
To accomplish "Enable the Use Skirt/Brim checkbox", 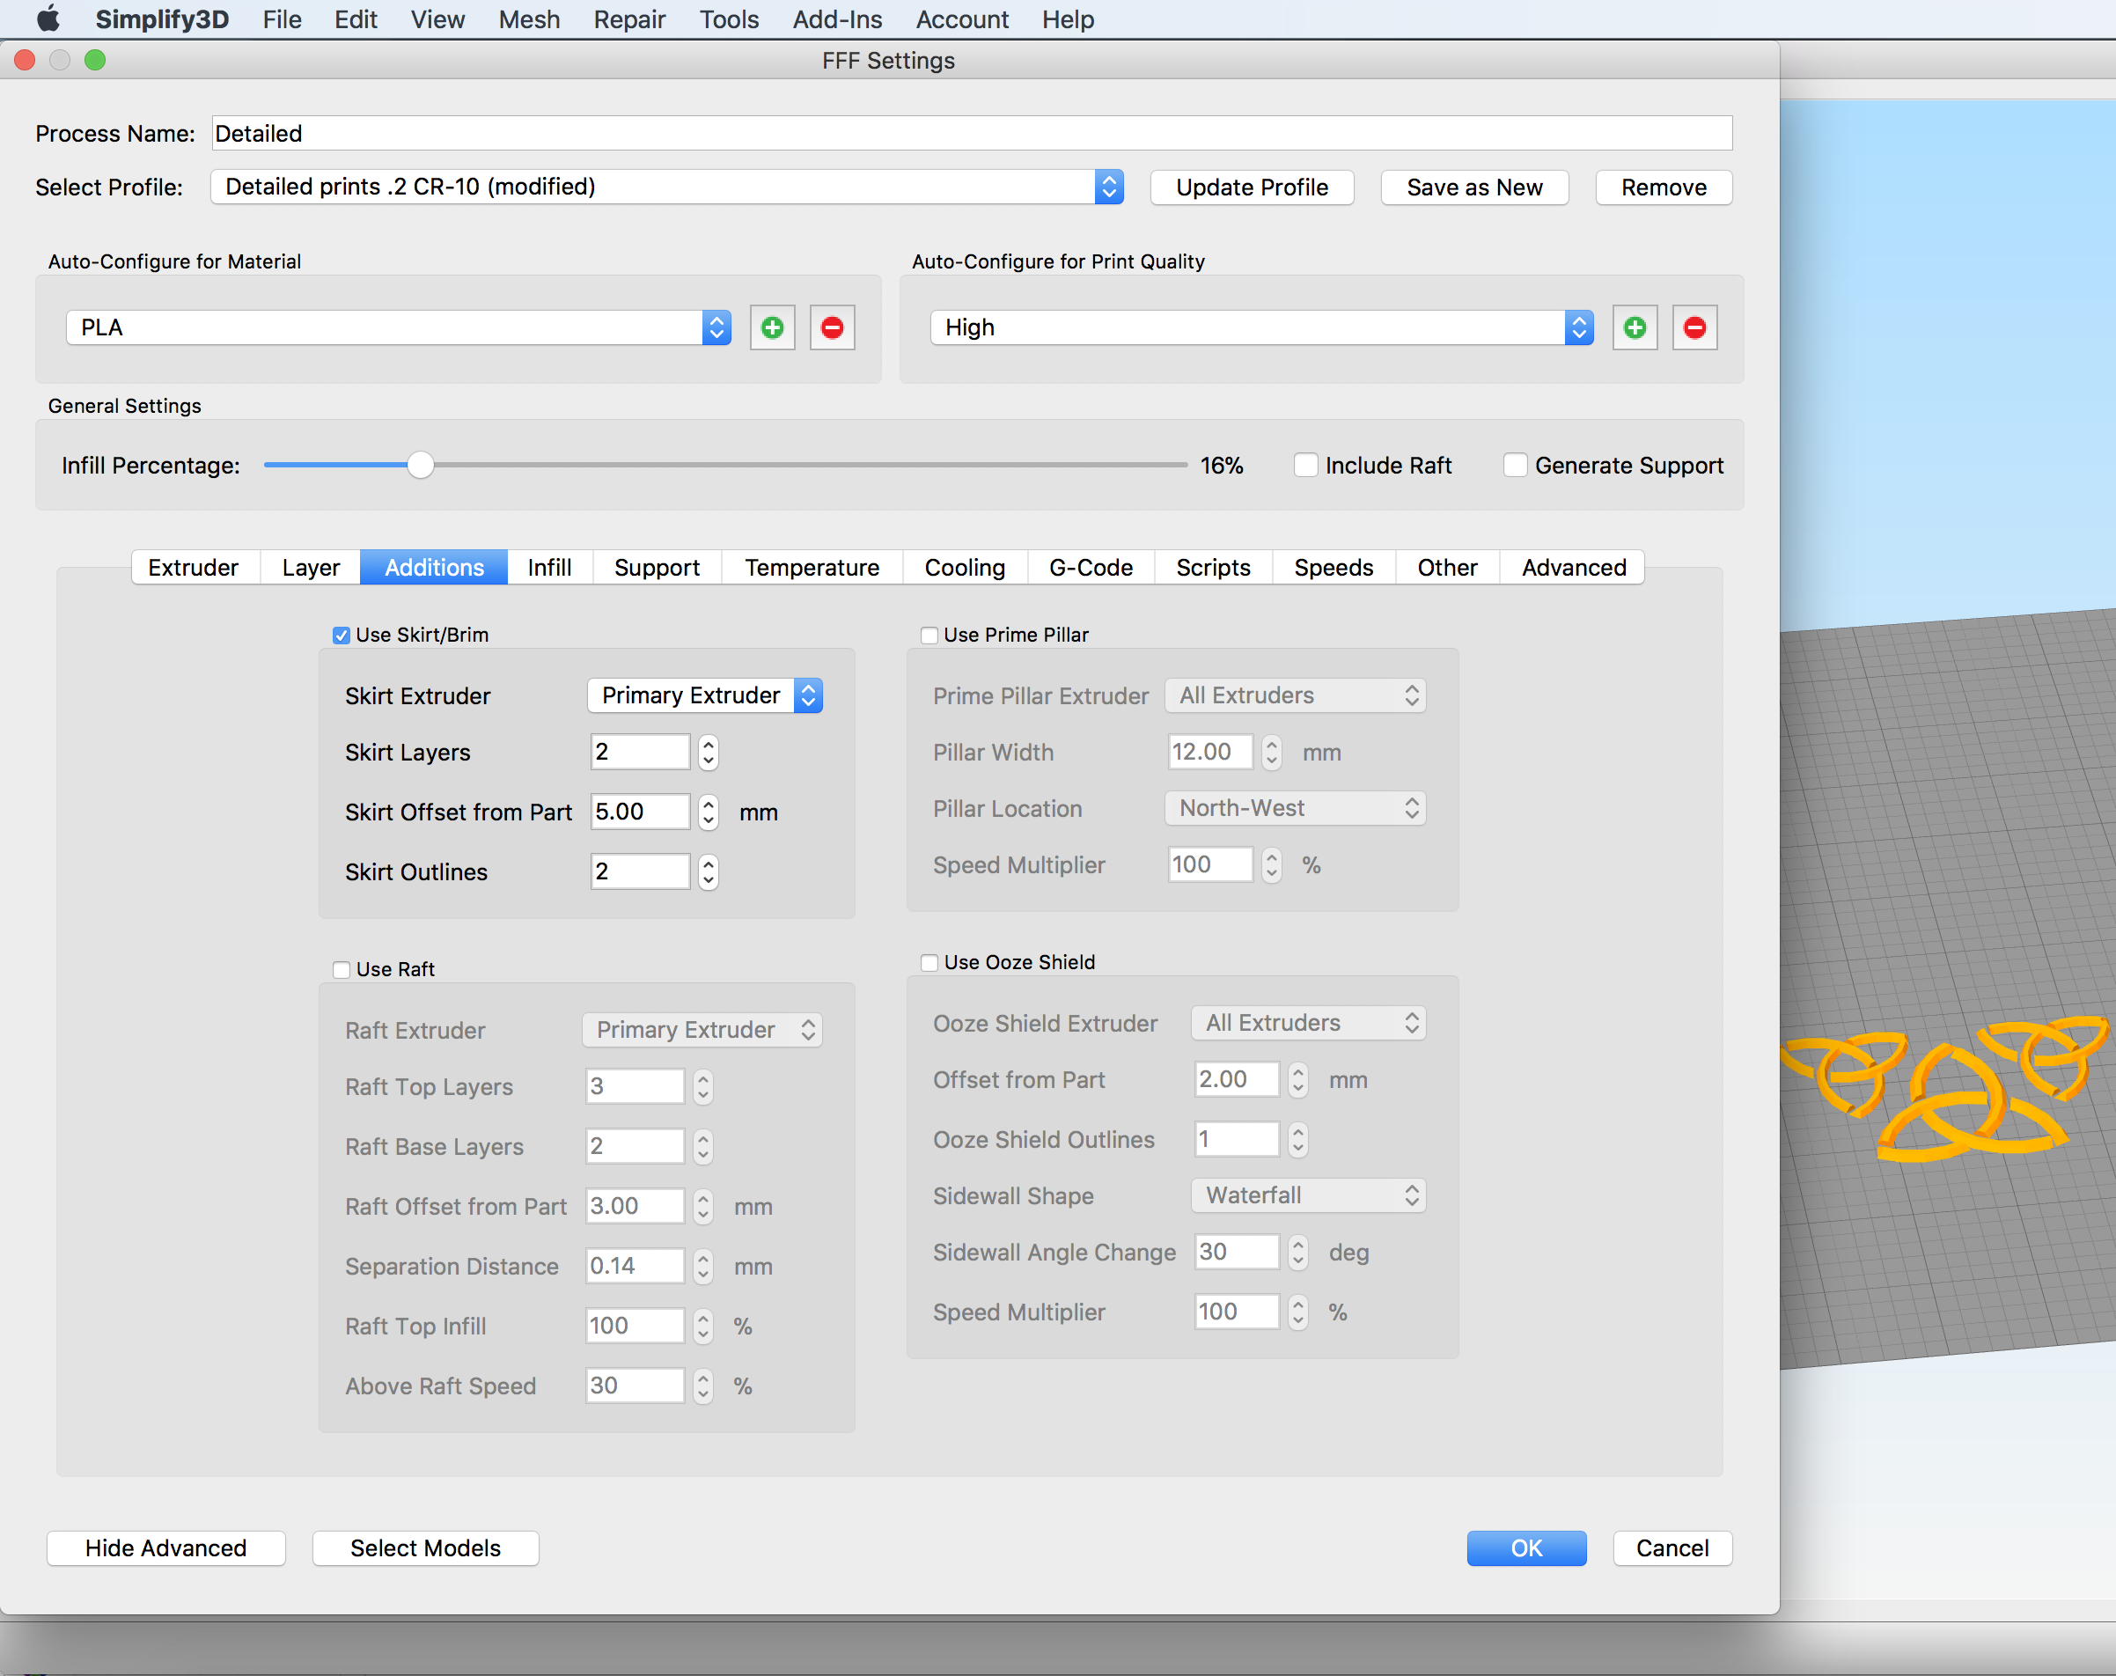I will [342, 636].
